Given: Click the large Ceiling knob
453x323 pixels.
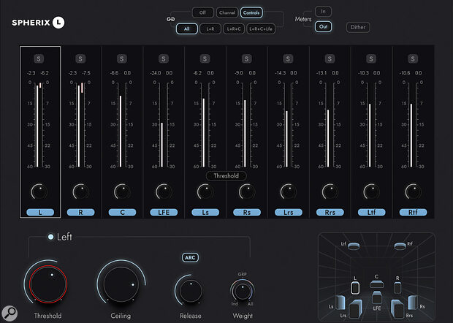Looking at the screenshot, I should pos(121,284).
